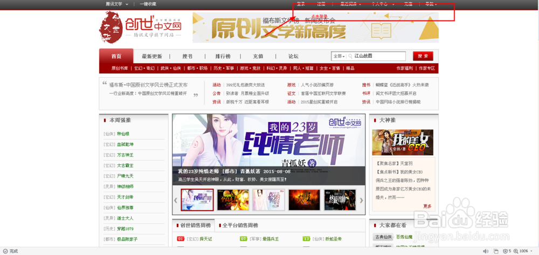Select the 首页 tab
This screenshot has height=255, width=539.
tap(116, 56)
